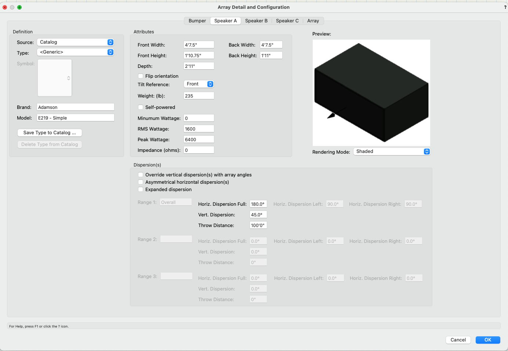This screenshot has width=508, height=351.
Task: Open the Type dropdown showing Generic
Action: click(76, 52)
